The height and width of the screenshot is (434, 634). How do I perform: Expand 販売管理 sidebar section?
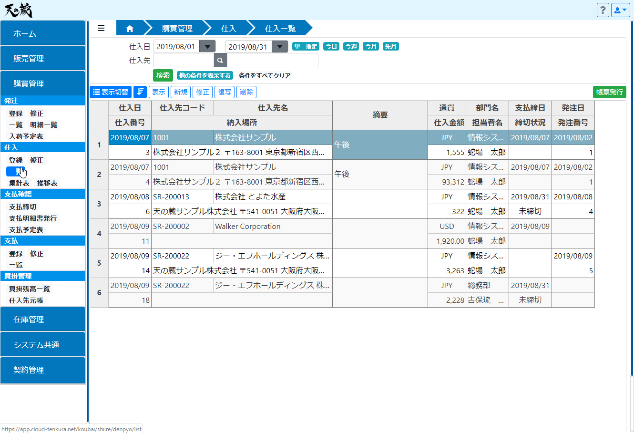pyautogui.click(x=43, y=58)
